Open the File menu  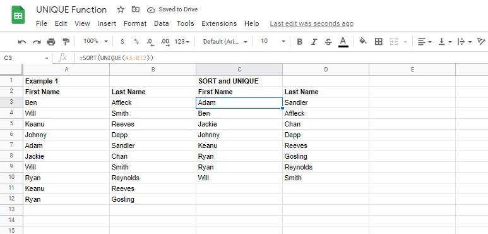42,23
